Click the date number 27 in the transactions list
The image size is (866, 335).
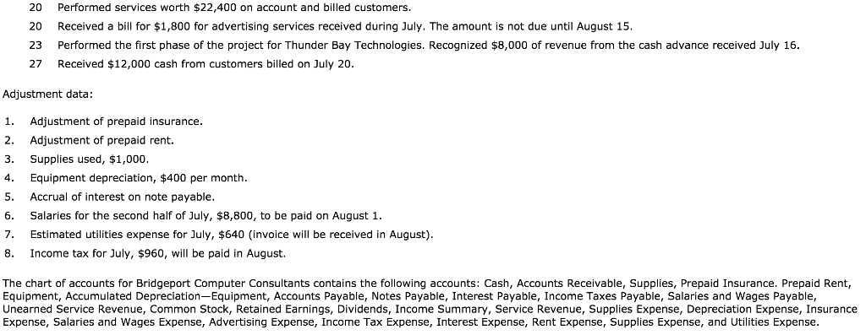(36, 64)
